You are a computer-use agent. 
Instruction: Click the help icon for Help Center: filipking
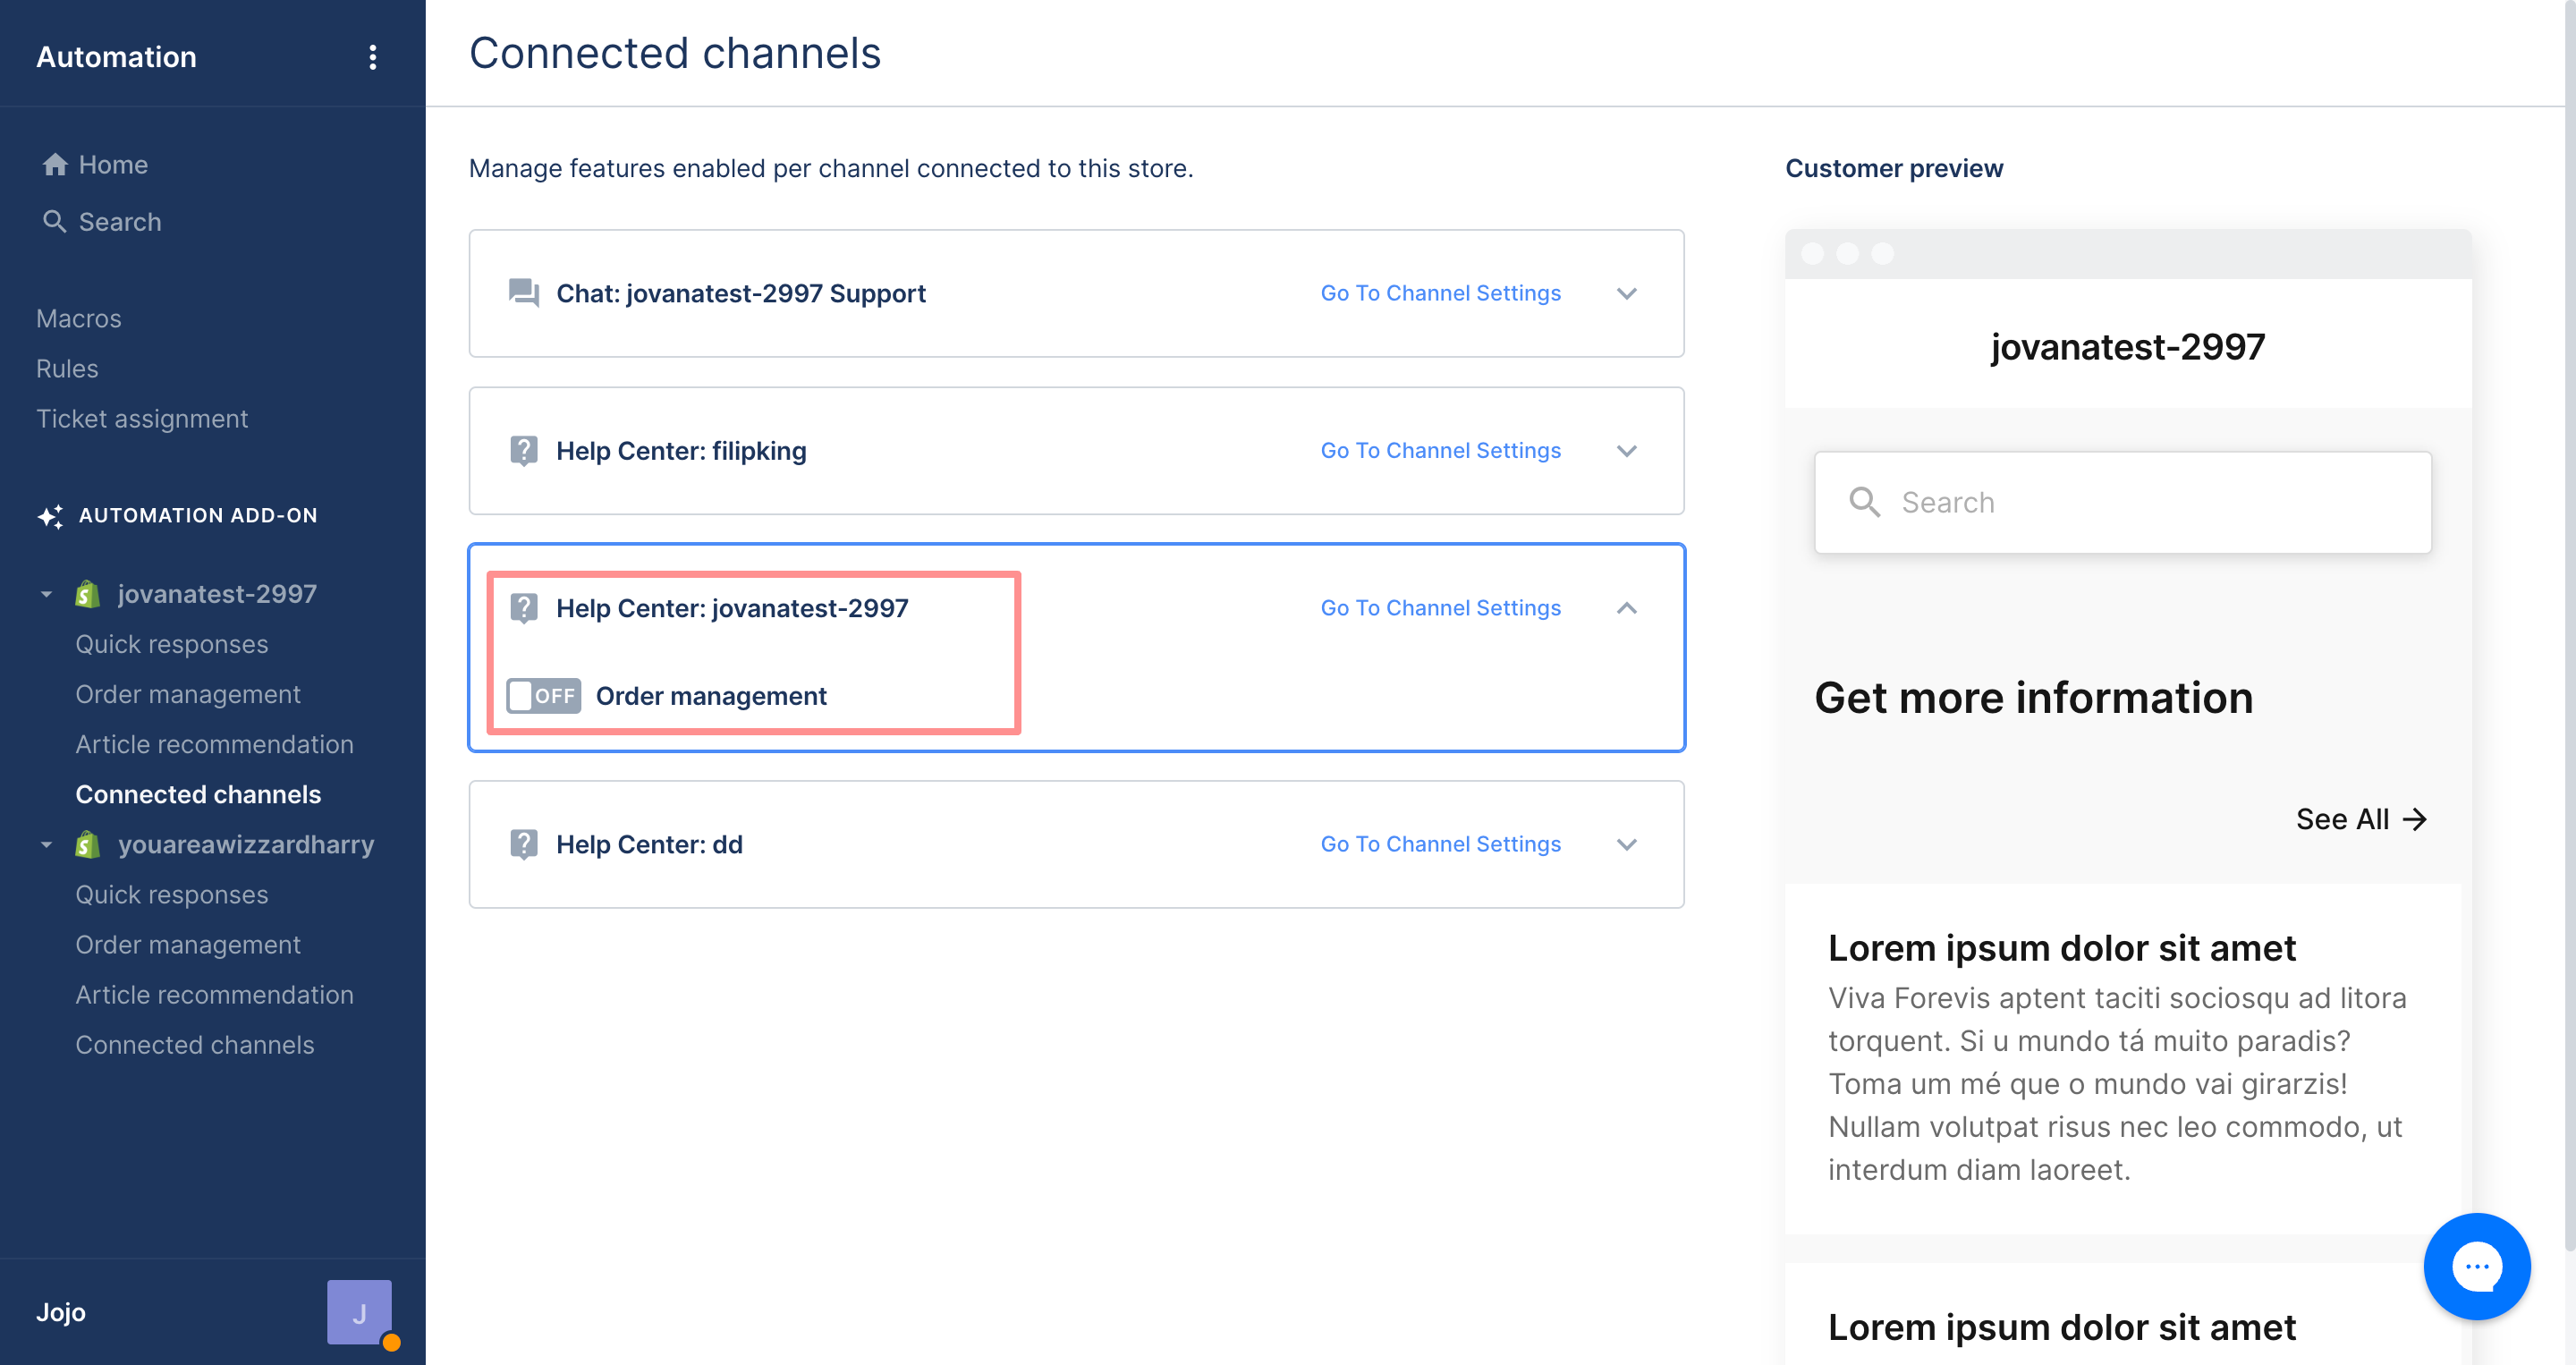(524, 451)
